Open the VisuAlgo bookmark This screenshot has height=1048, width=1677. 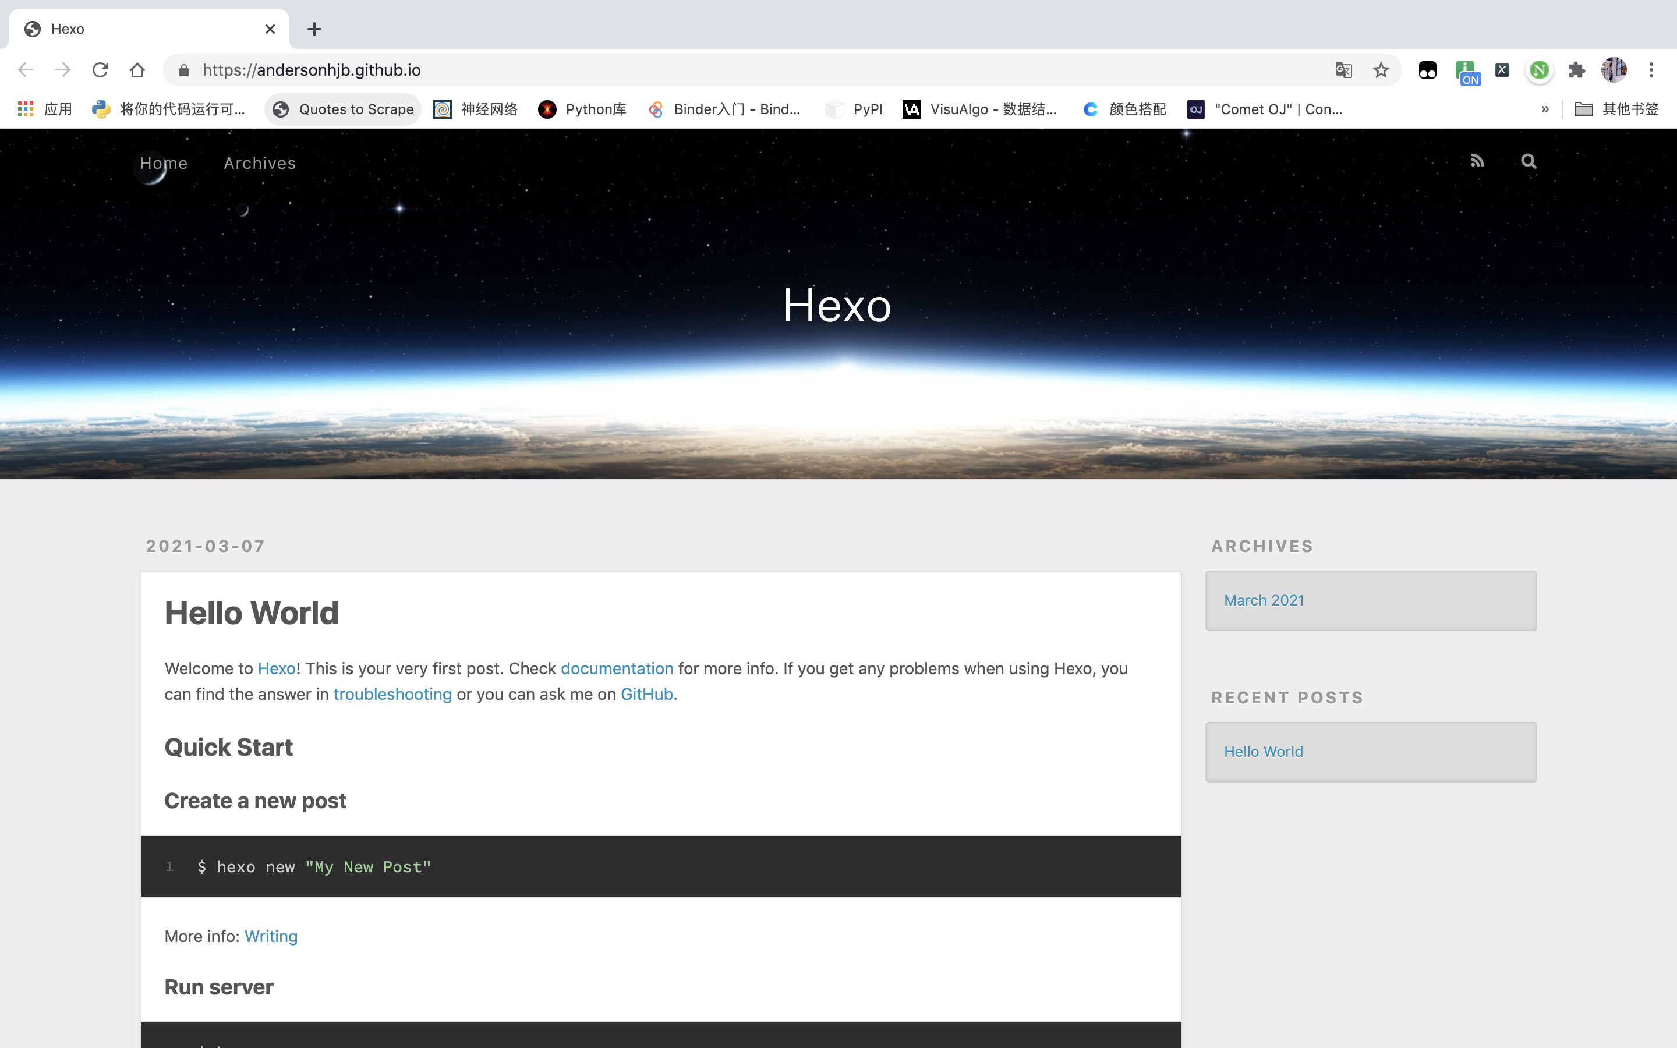pos(980,109)
